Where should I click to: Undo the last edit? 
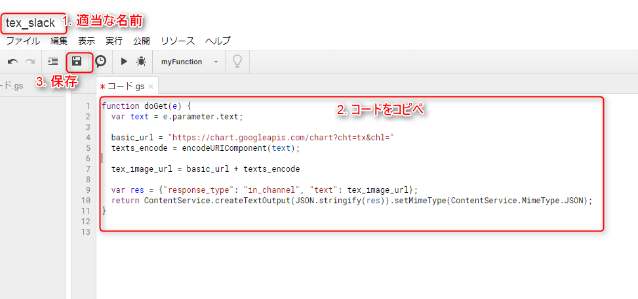tap(12, 62)
